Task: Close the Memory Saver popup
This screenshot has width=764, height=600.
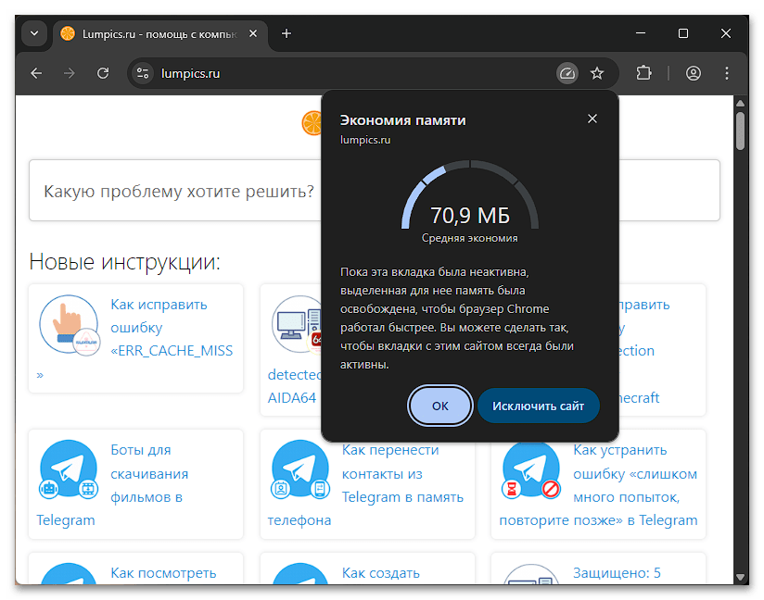Action: pos(592,119)
